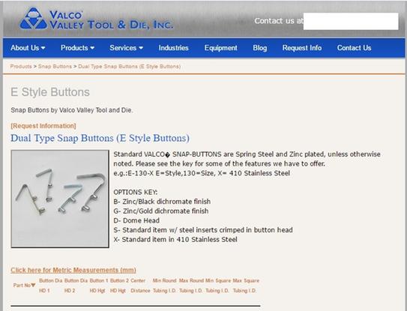This screenshot has height=311, width=407.
Task: Follow the Snap Buttons breadcrumb link
Action: (x=55, y=67)
